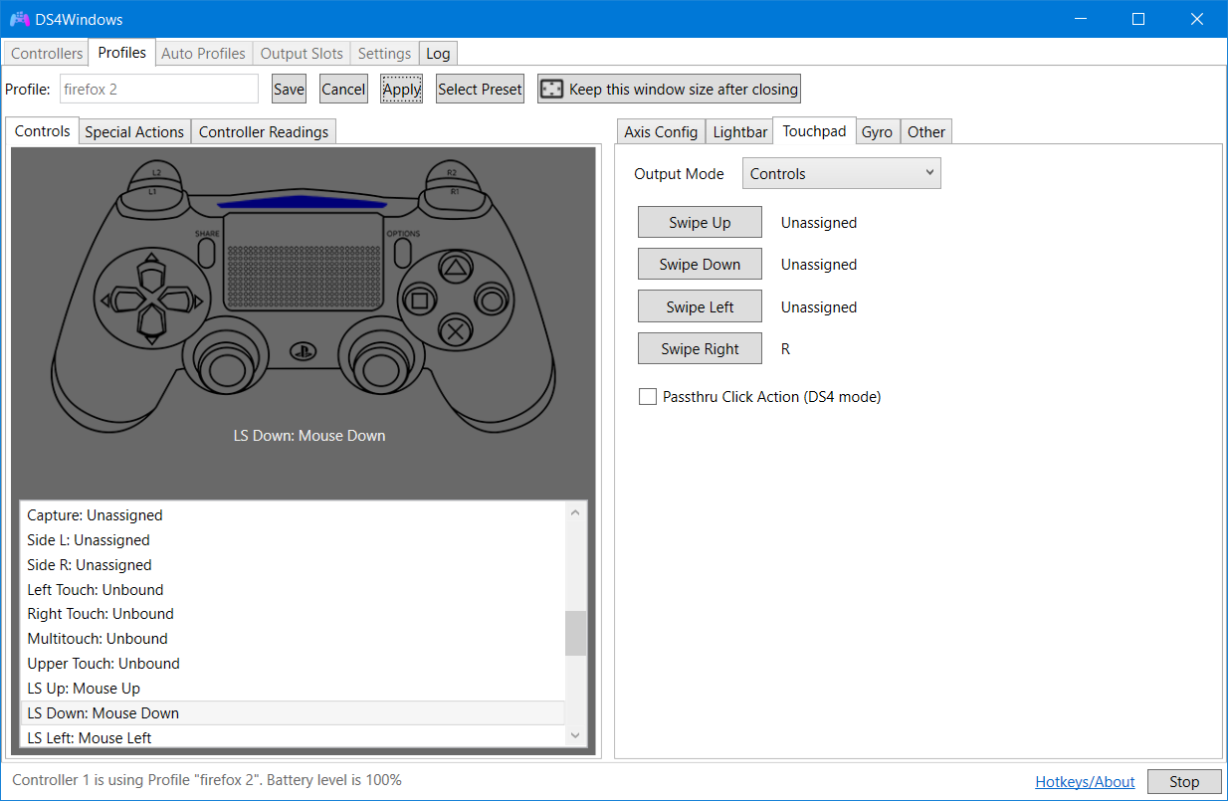
Task: Click the SHARE button on controller image
Action: 207,252
